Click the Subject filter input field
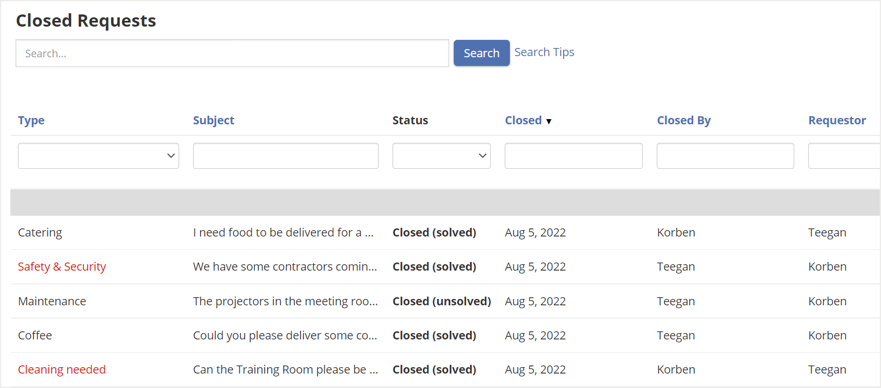881x388 pixels. (286, 156)
